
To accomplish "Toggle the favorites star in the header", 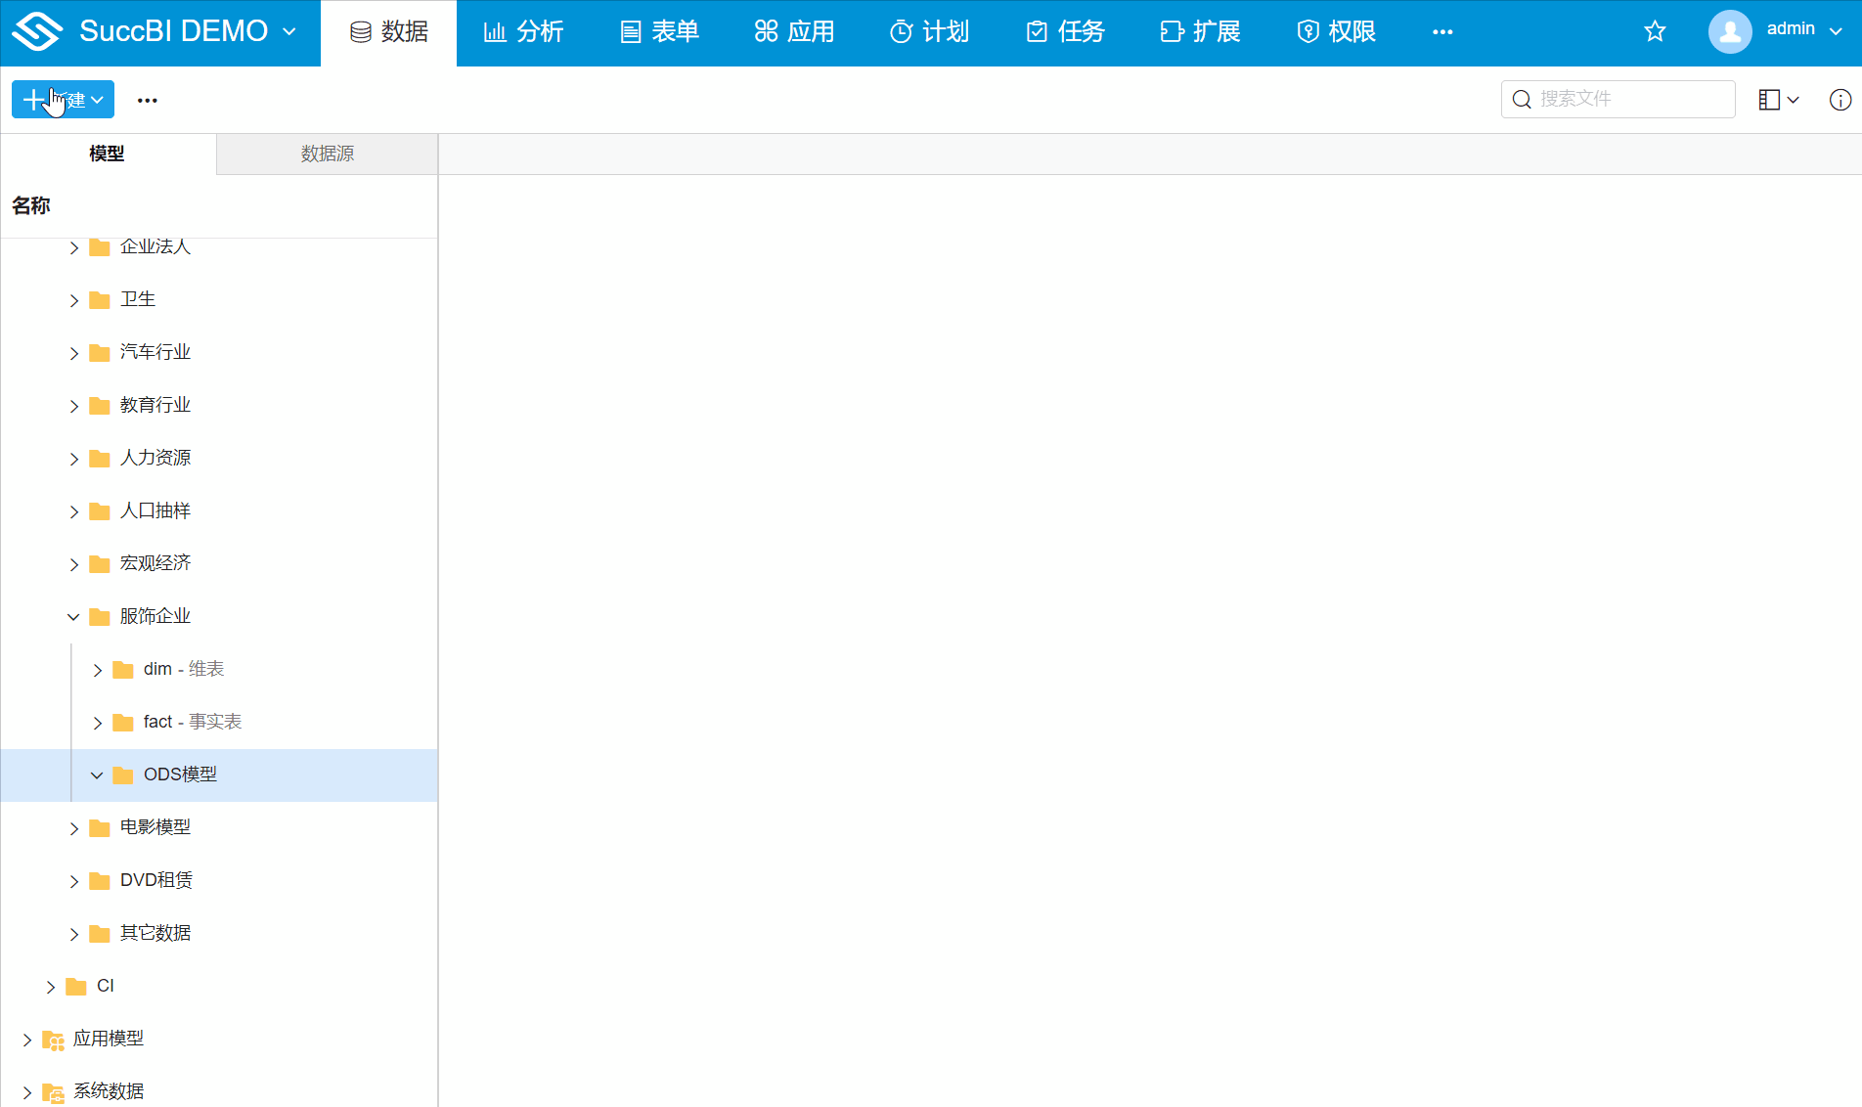I will coord(1655,30).
